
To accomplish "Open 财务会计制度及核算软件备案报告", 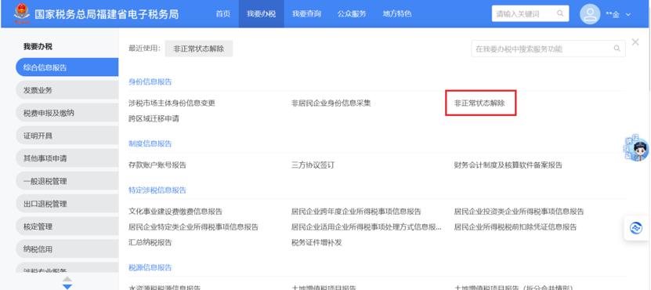I will [508, 165].
